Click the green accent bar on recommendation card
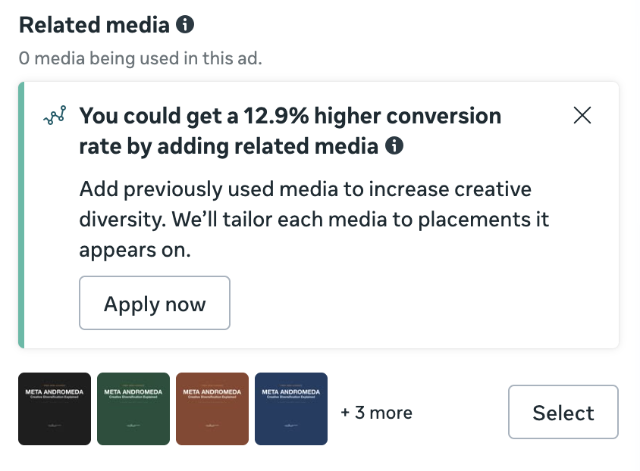Image resolution: width=640 pixels, height=471 pixels. pos(21,215)
